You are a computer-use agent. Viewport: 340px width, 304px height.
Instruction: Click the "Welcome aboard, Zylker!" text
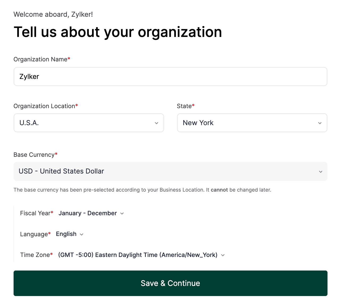[x=53, y=14]
